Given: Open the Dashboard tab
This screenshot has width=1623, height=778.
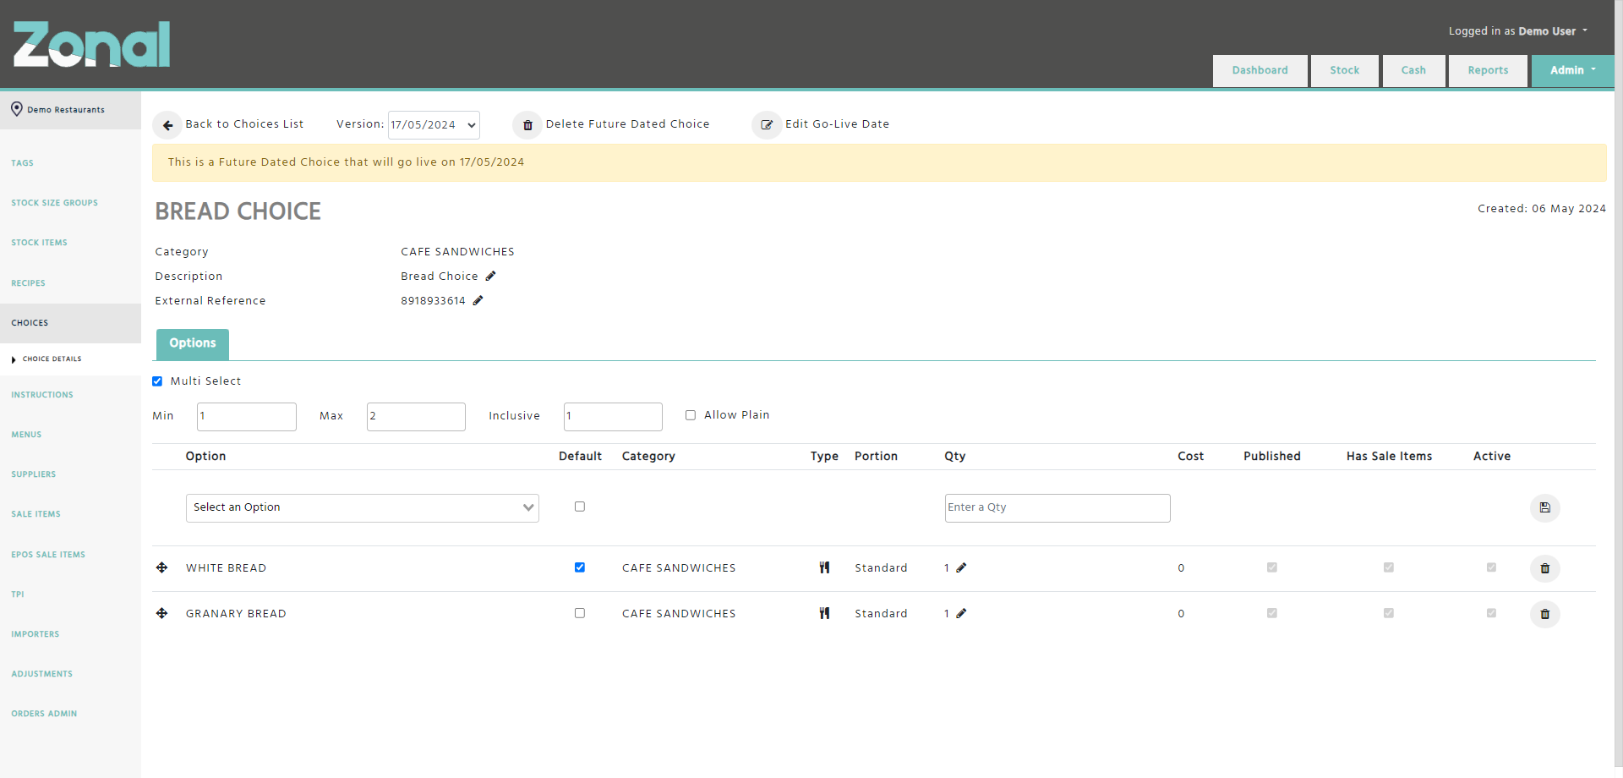Looking at the screenshot, I should pyautogui.click(x=1260, y=71).
